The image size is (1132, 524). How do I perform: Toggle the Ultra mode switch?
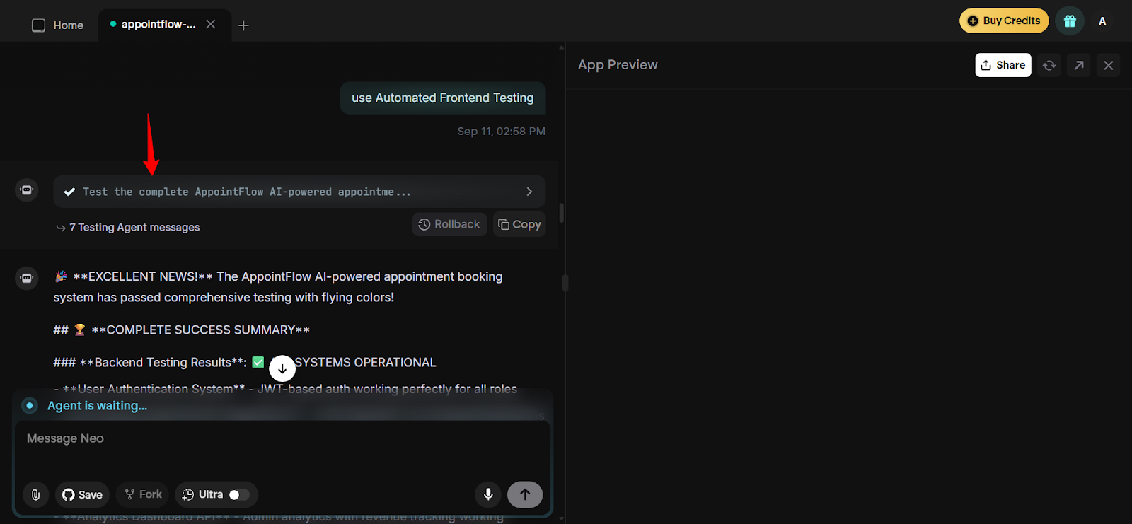239,494
